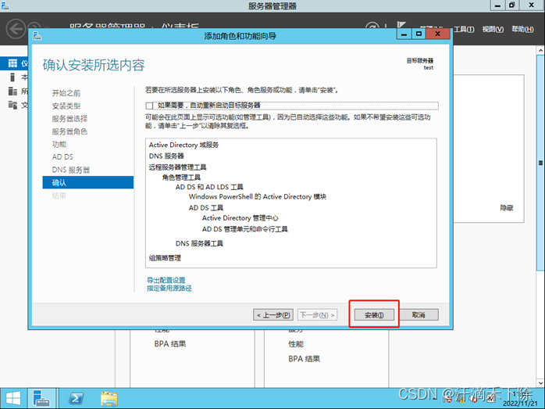Open the 视图(V) menu in Server Manager
This screenshot has height=409, width=545.
pos(493,29)
